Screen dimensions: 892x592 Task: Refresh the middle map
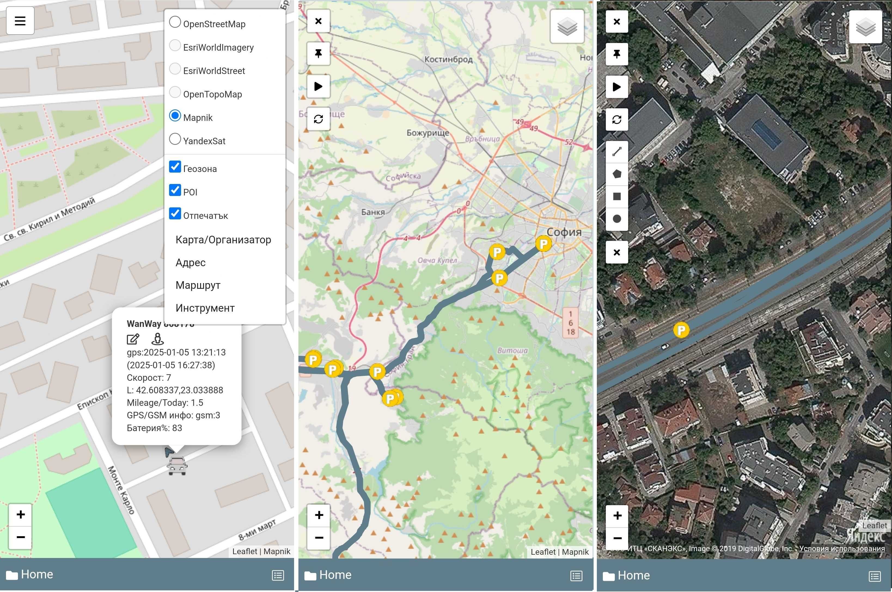pyautogui.click(x=318, y=119)
